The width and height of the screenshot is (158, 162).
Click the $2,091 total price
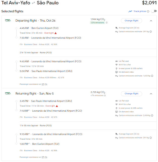click(x=149, y=3)
